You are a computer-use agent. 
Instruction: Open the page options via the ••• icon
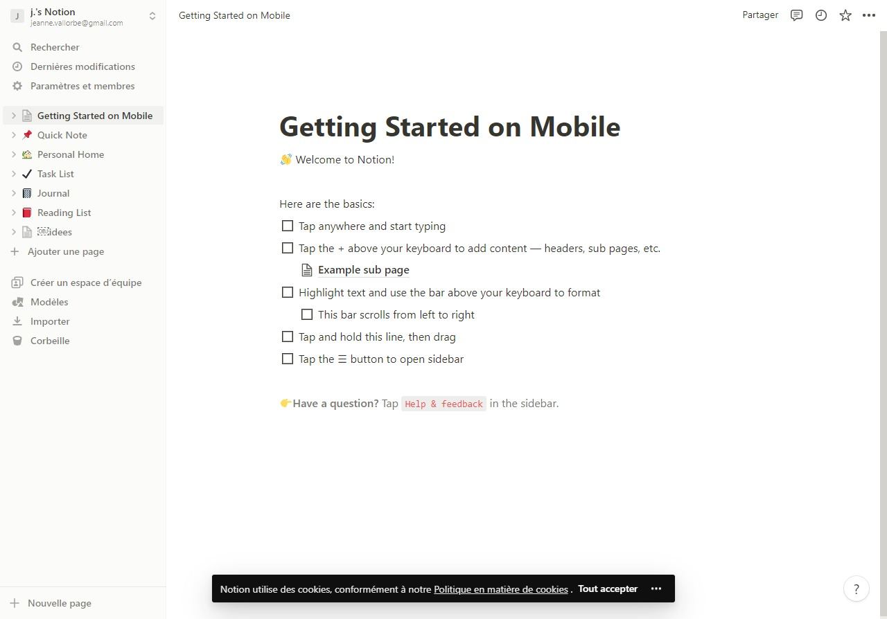[869, 15]
